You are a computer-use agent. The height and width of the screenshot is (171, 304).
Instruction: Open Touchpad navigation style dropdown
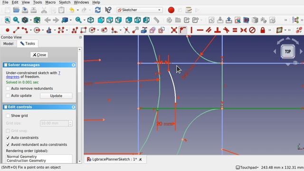pyautogui.click(x=247, y=168)
